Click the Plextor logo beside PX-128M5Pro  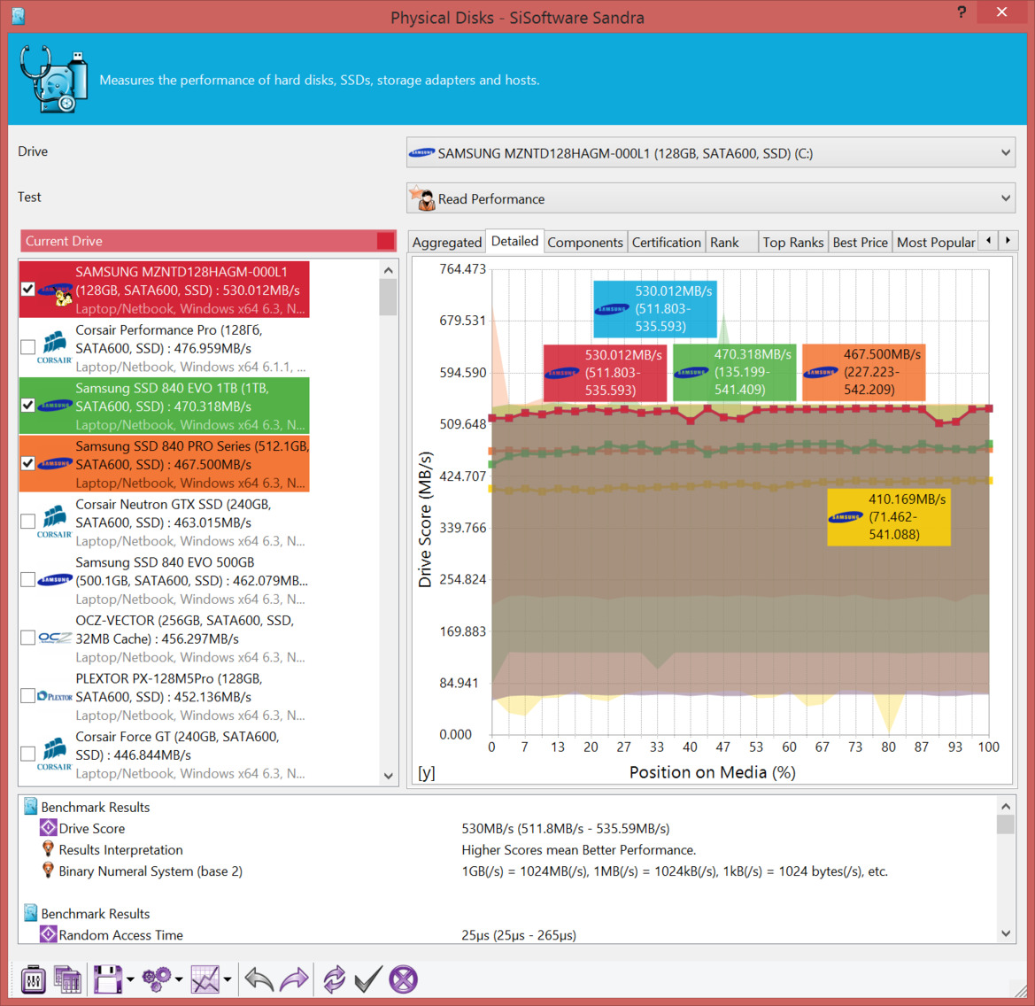coord(55,696)
